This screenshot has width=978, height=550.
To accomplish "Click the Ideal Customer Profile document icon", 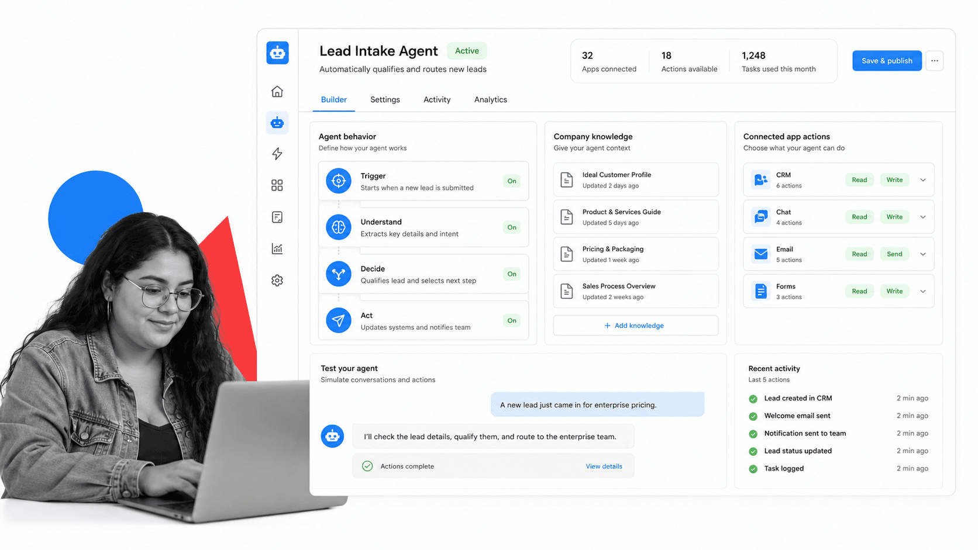I will (567, 179).
